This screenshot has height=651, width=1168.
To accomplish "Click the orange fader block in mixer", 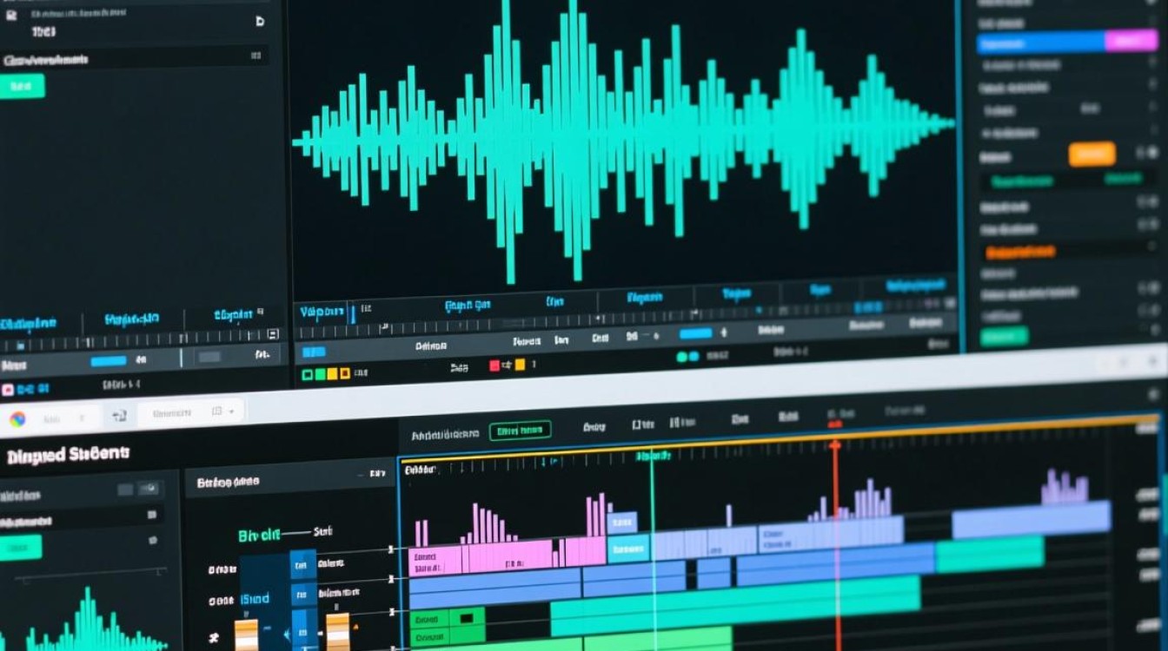I will tap(246, 632).
